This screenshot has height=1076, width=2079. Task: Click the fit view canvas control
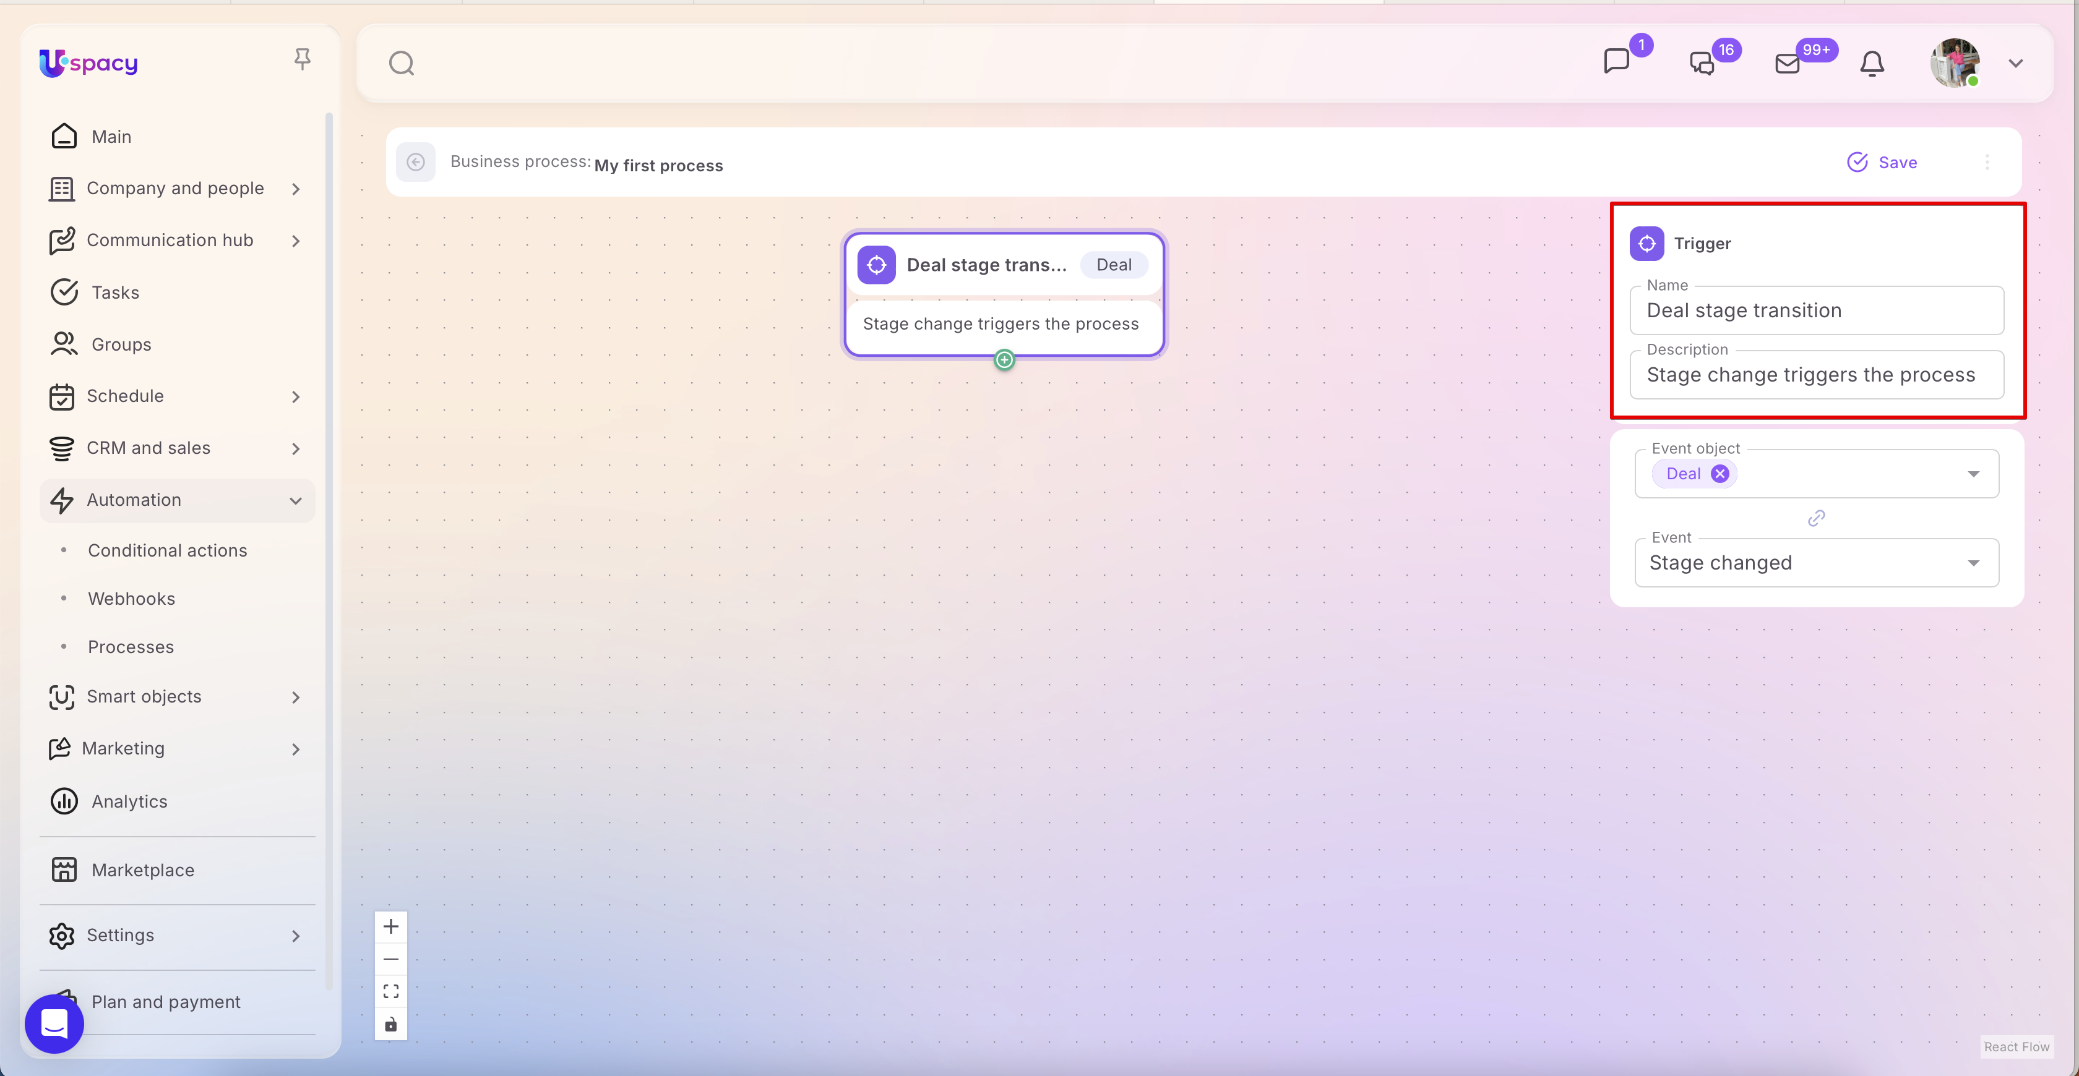(x=390, y=991)
